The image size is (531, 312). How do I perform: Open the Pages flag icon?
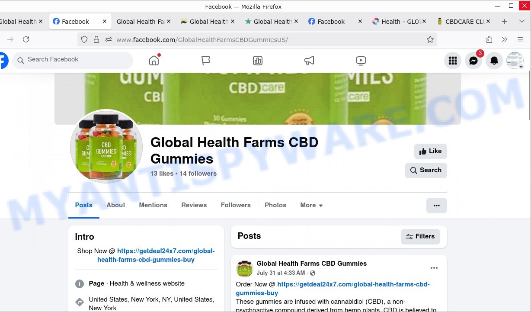(206, 61)
